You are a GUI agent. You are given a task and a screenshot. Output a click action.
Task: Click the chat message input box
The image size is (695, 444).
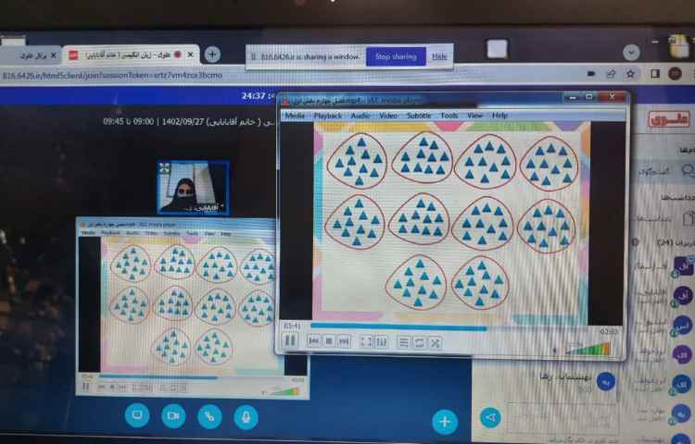pos(562,418)
